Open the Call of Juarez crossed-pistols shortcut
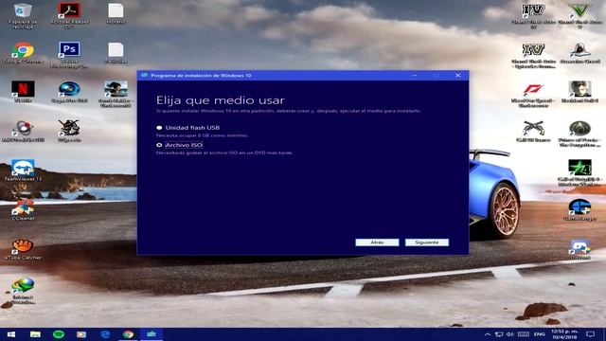Screen dimensions: 606x341 (533, 132)
